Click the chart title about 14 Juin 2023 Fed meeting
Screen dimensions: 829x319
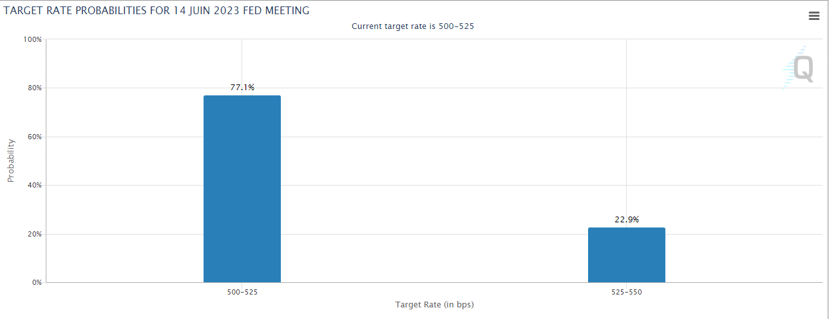tap(157, 10)
